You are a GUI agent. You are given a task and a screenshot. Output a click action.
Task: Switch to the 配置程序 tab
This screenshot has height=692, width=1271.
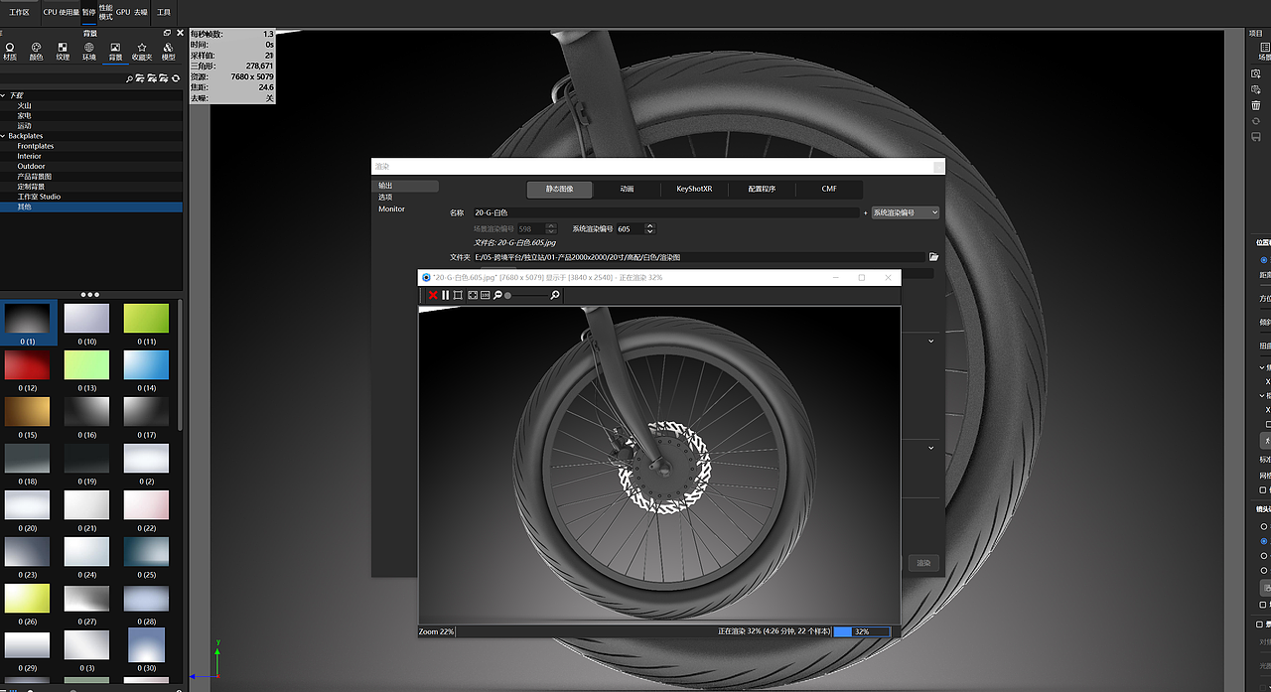point(762,189)
